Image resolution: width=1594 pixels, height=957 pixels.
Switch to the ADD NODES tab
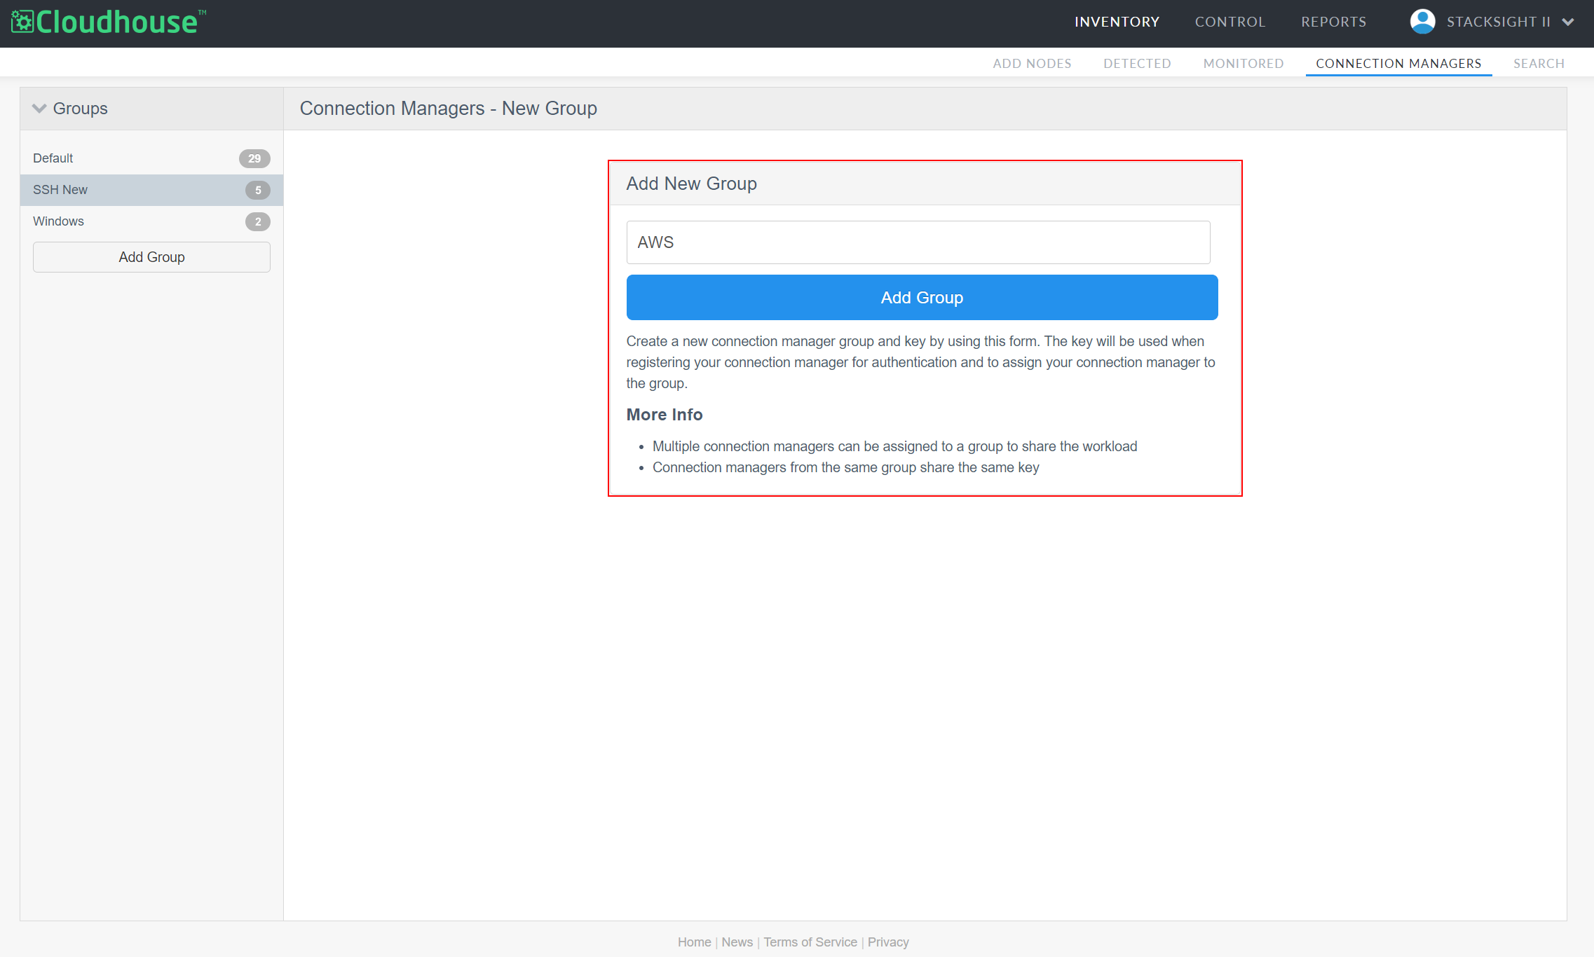(x=1032, y=63)
